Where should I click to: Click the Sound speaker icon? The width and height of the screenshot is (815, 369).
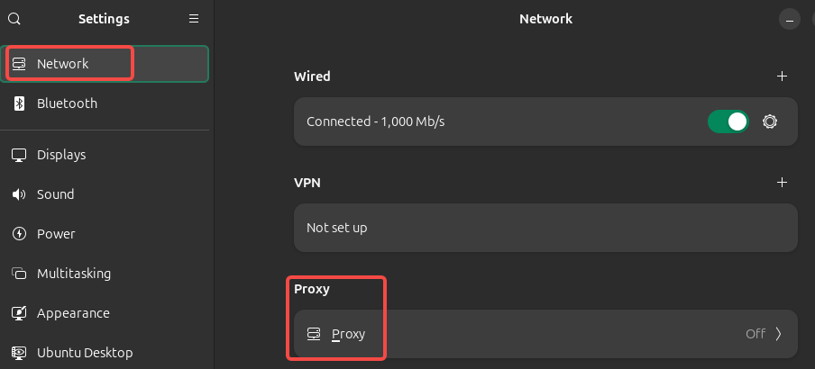19,194
